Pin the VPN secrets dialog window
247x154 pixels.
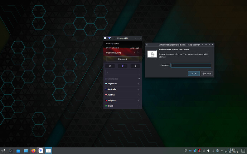coord(203,45)
